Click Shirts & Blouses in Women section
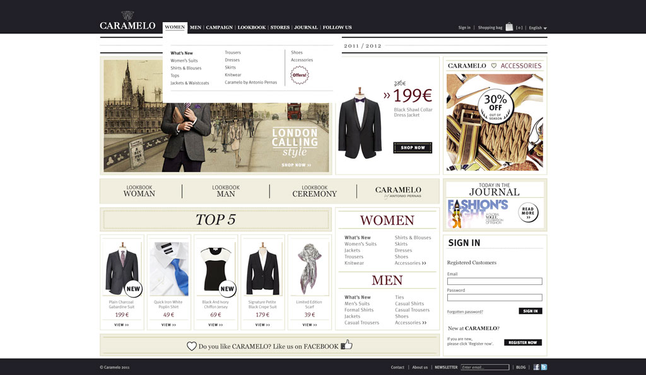Viewport: 646px width, 375px height. [413, 238]
